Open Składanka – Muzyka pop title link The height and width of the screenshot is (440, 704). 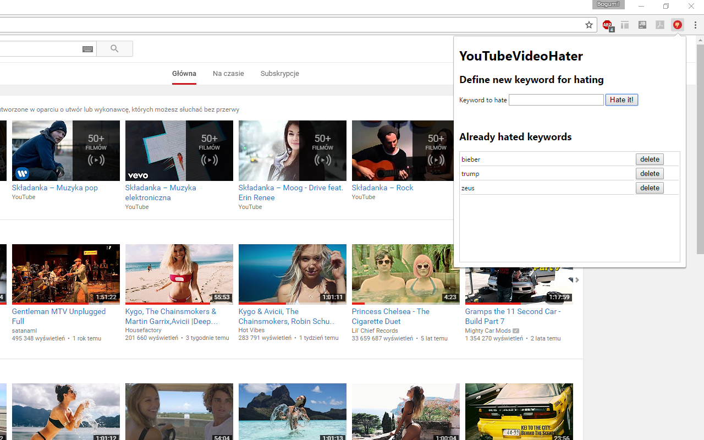[x=55, y=188]
